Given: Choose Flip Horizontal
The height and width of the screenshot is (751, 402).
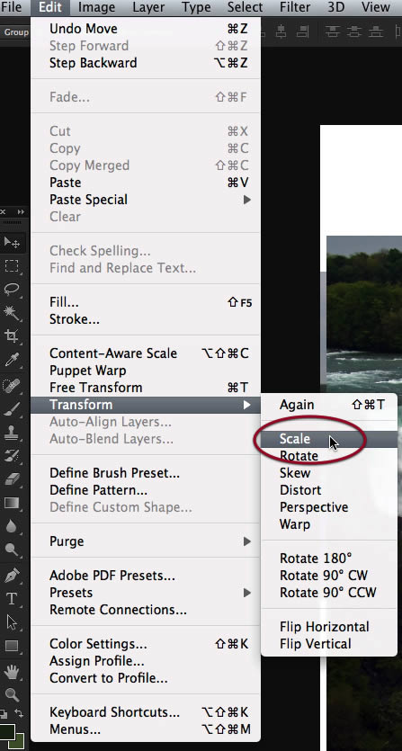Looking at the screenshot, I should coord(329,627).
